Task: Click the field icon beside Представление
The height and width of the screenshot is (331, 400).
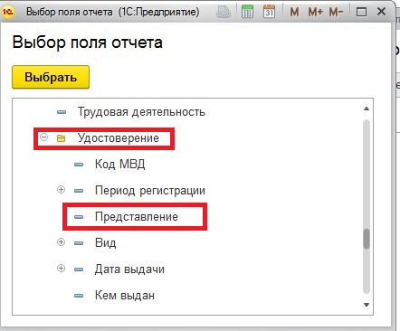Action: click(79, 217)
